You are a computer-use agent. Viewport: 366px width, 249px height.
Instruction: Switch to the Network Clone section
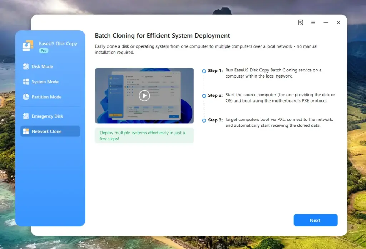[50, 131]
